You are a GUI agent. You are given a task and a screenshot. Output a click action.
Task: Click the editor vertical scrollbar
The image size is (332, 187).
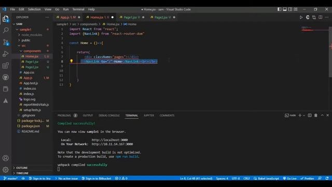coord(330,52)
